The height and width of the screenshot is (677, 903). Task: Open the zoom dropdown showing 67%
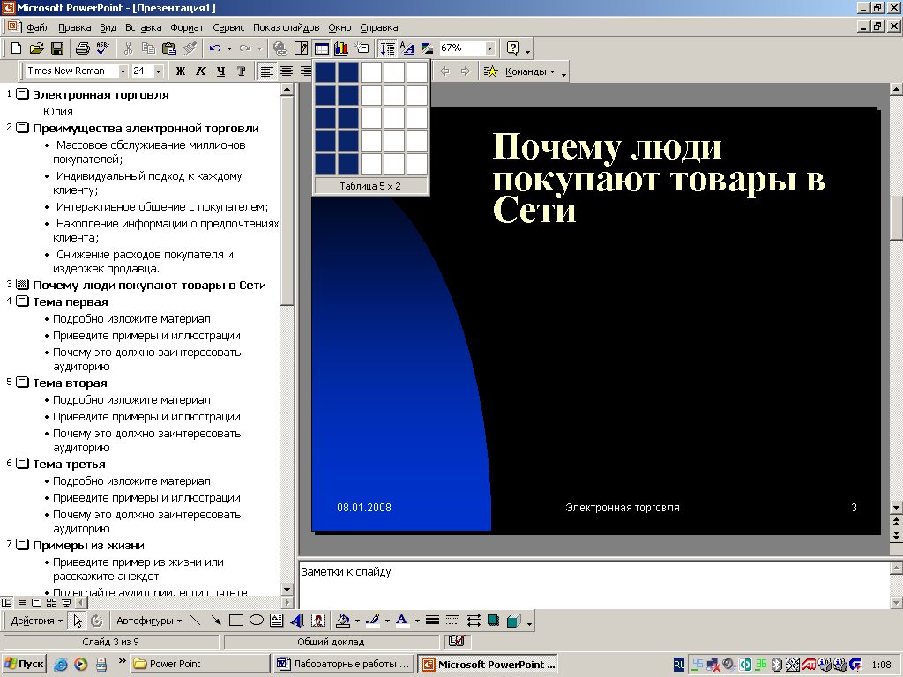[x=489, y=48]
